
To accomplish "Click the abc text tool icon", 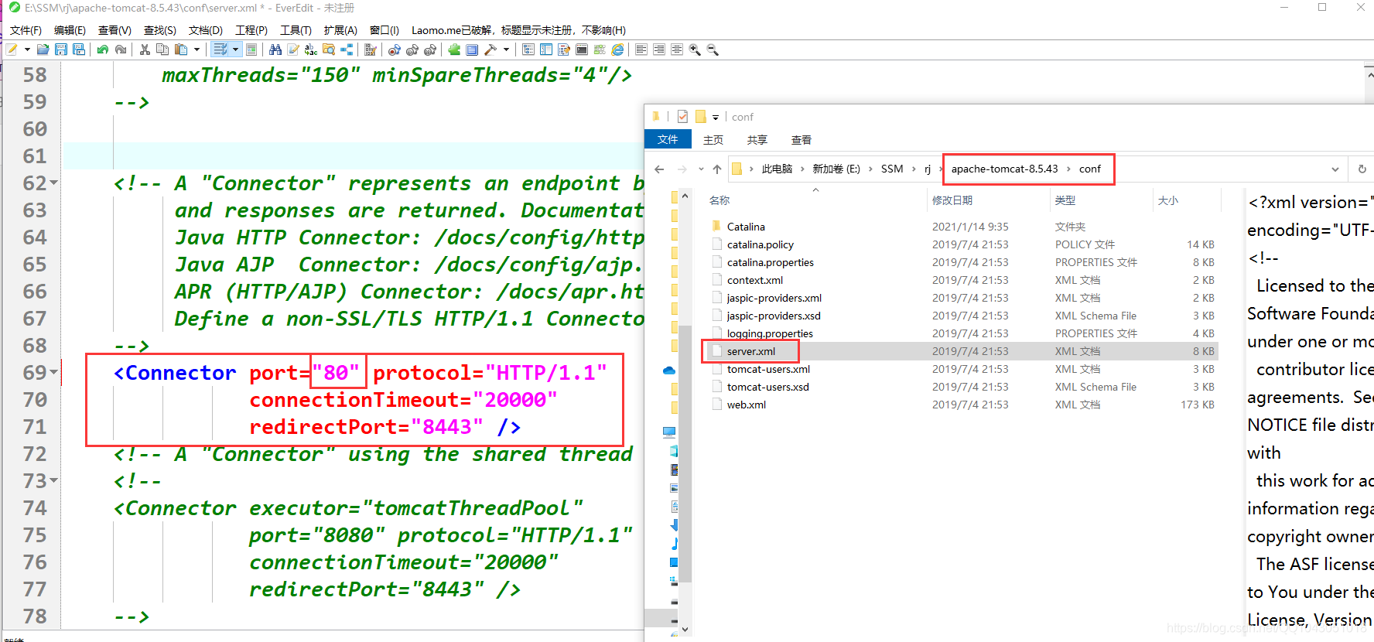I will 311,50.
